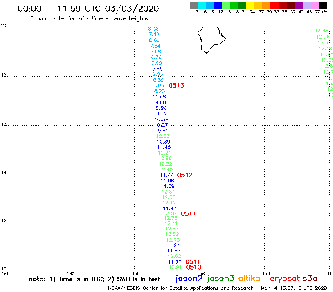Image resolution: width=333 pixels, height=292 pixels.
Task: Click the 11.95 wave height value
Action: 175,262
